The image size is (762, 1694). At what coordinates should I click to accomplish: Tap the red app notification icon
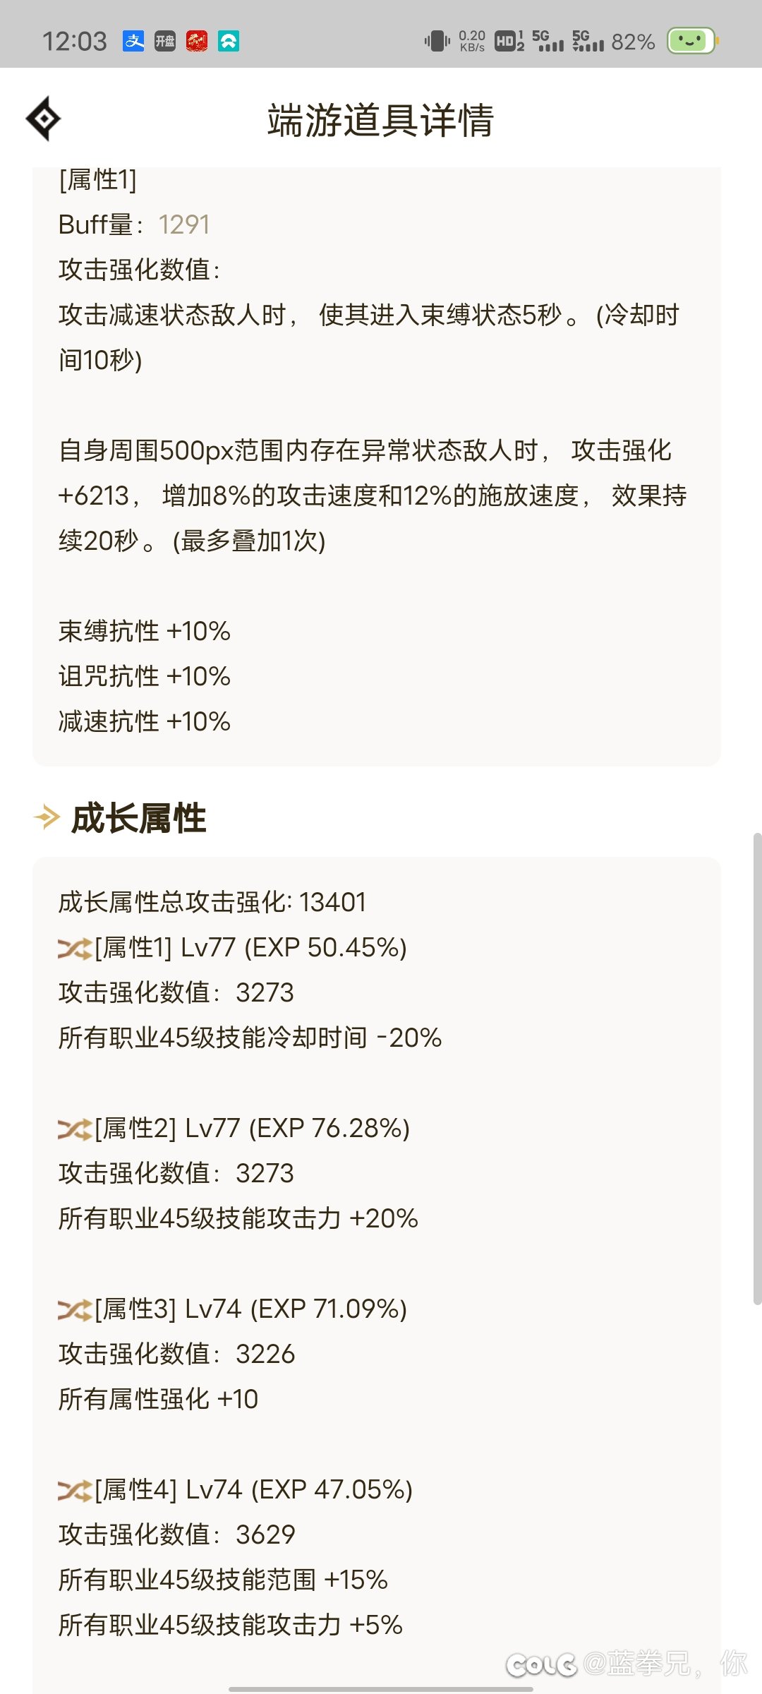(x=197, y=42)
